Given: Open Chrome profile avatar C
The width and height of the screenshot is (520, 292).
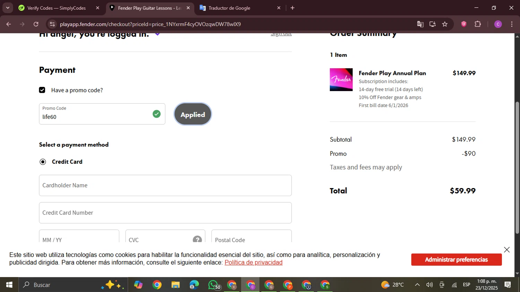Looking at the screenshot, I should click(x=498, y=24).
